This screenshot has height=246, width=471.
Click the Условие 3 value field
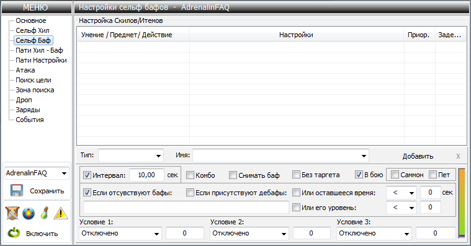point(436,234)
